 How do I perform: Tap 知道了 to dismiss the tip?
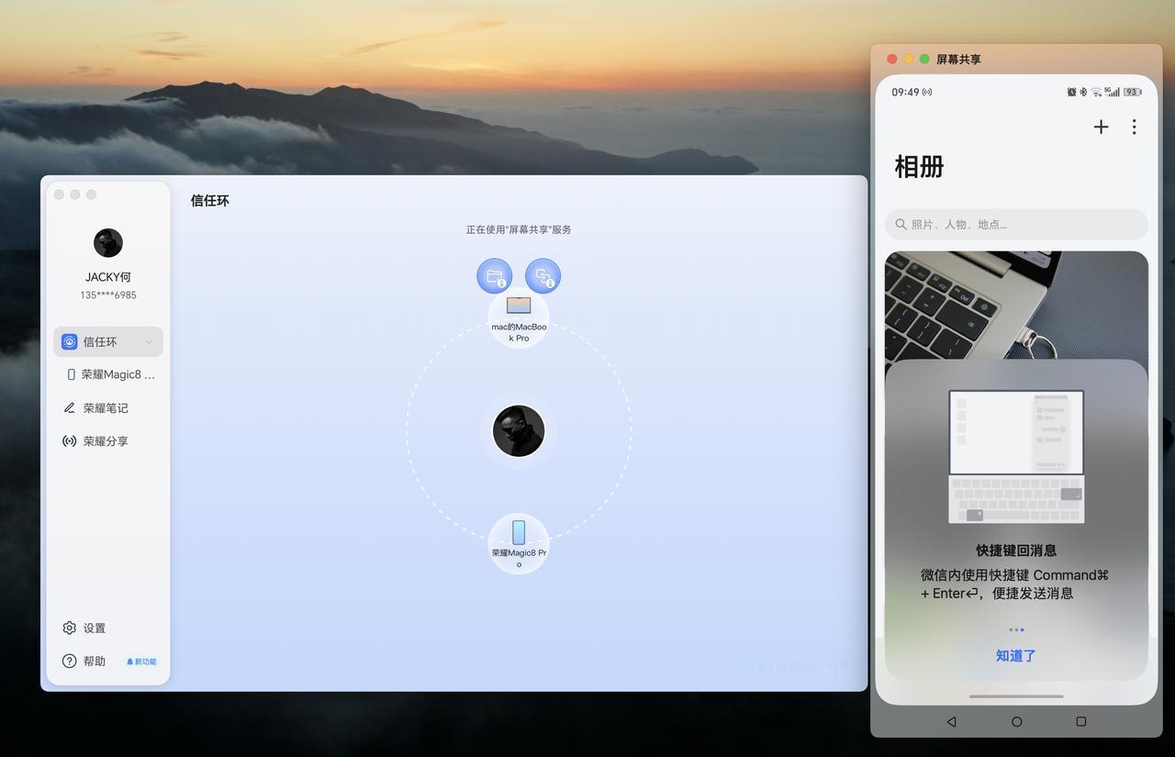click(x=1016, y=655)
